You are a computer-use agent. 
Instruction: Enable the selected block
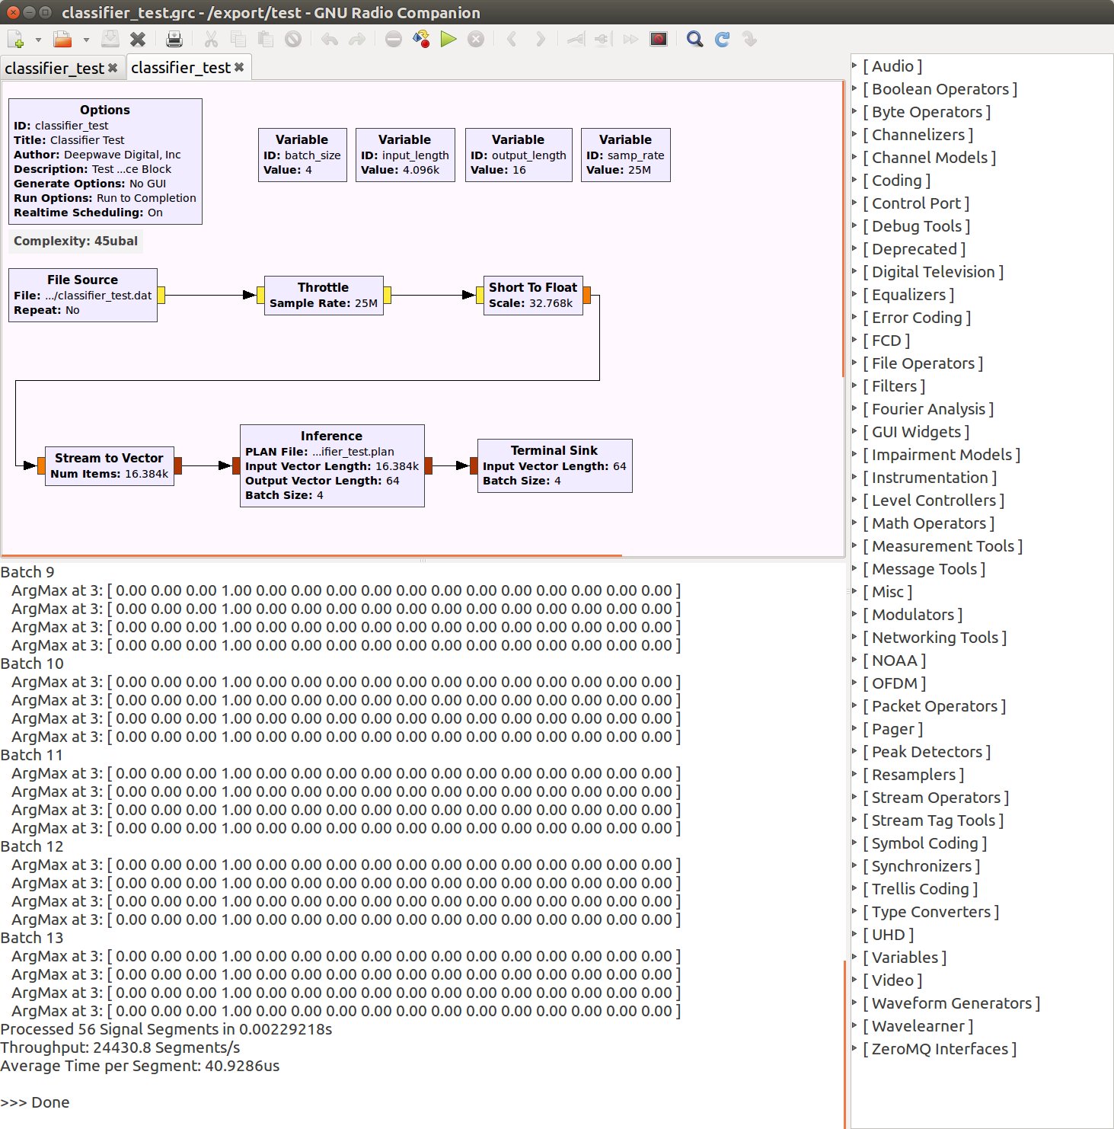click(x=576, y=40)
